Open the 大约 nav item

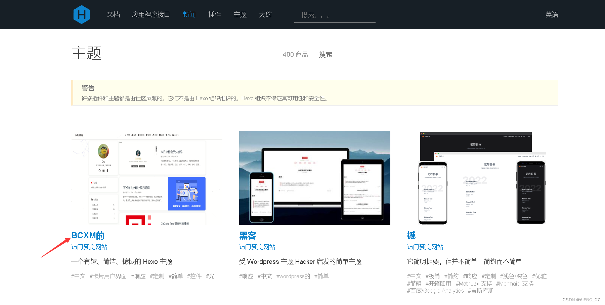[x=265, y=14]
